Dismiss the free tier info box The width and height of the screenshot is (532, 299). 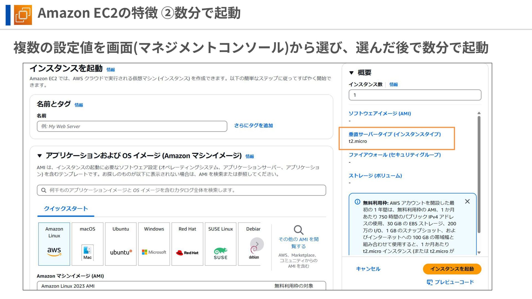(x=467, y=202)
